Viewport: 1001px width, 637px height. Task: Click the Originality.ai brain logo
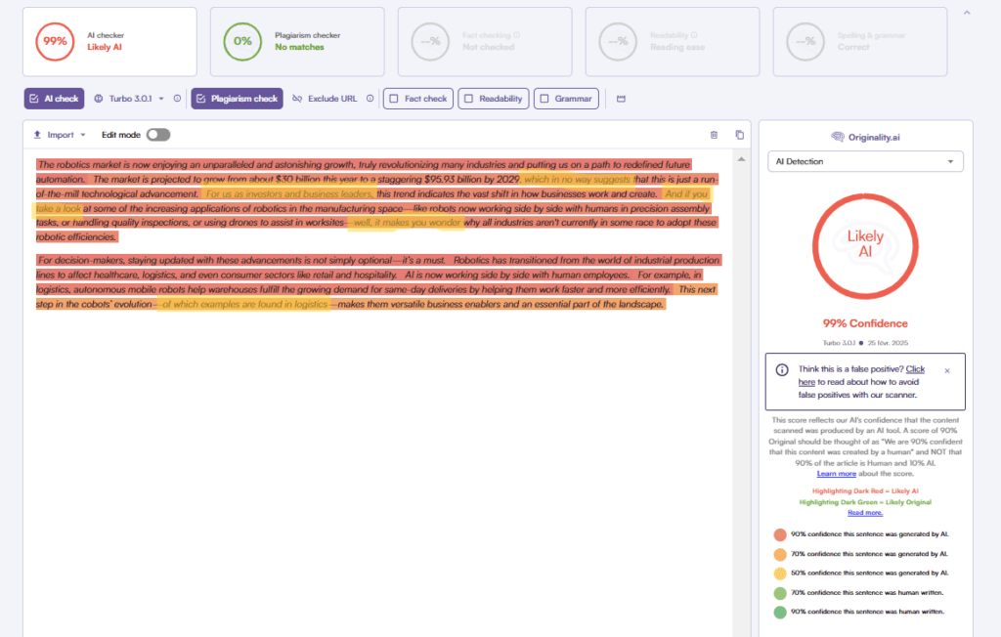point(837,137)
